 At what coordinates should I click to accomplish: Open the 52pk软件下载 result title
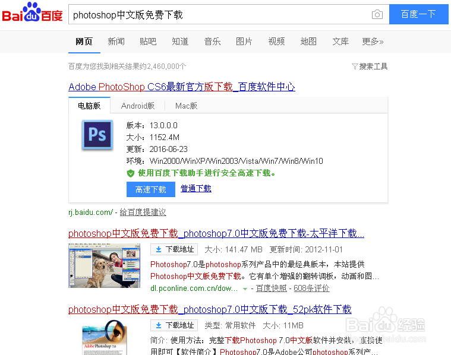coord(210,309)
